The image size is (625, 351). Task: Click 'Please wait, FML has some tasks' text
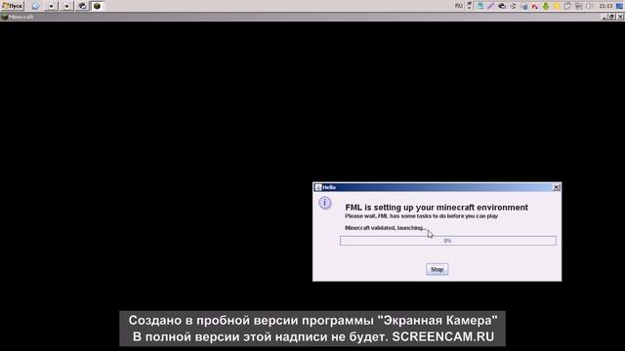click(421, 216)
